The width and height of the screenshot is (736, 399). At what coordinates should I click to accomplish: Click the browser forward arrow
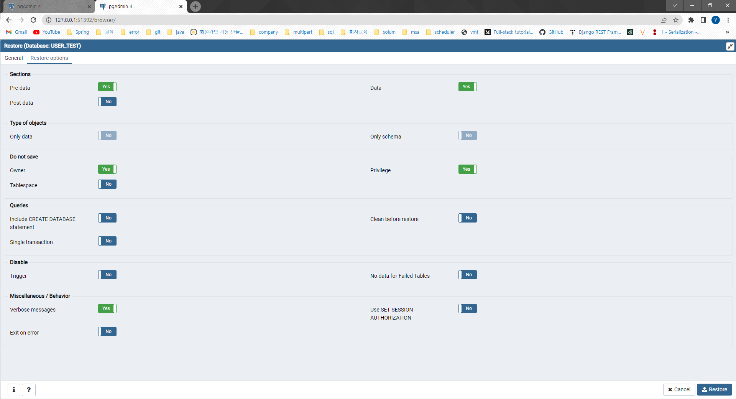(x=21, y=20)
